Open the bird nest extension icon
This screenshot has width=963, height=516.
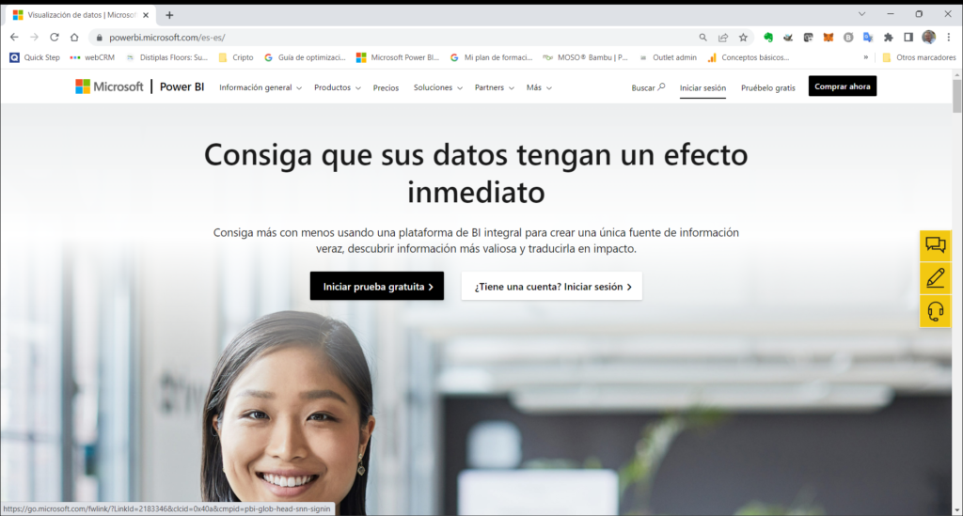click(x=788, y=38)
